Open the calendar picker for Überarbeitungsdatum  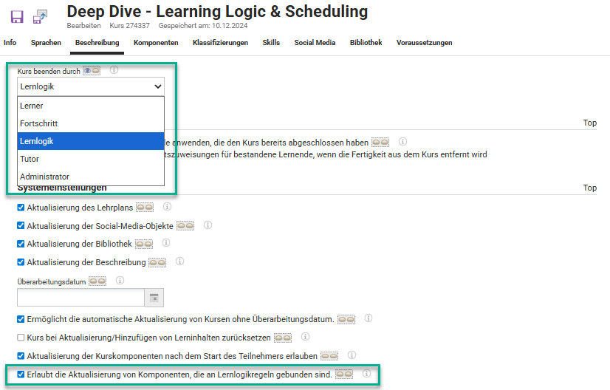tap(154, 298)
